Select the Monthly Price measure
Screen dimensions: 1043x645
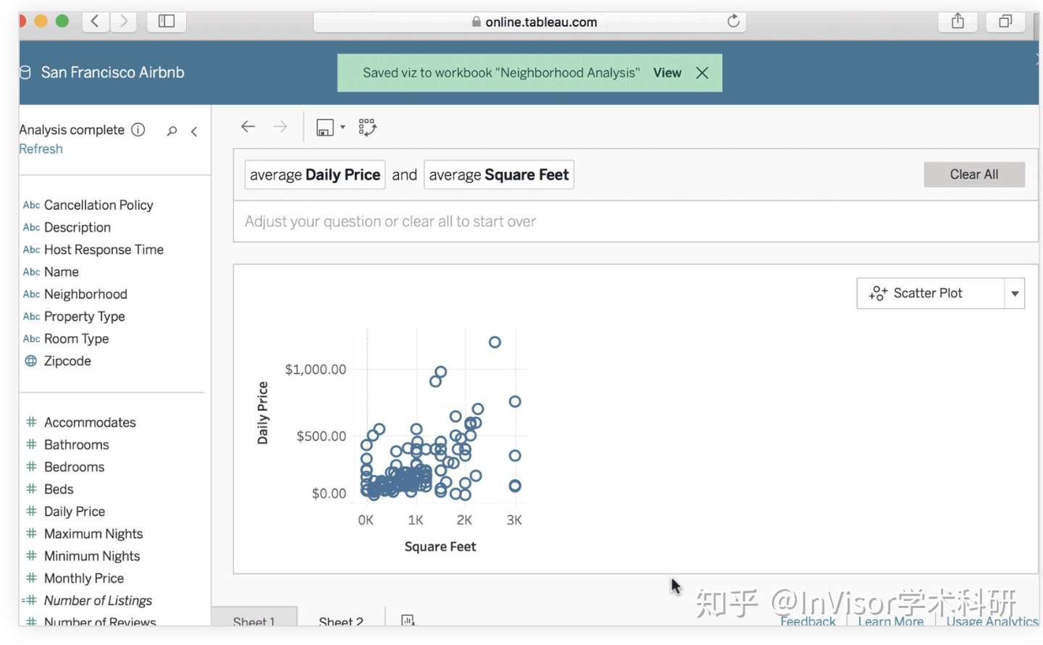[x=84, y=578]
